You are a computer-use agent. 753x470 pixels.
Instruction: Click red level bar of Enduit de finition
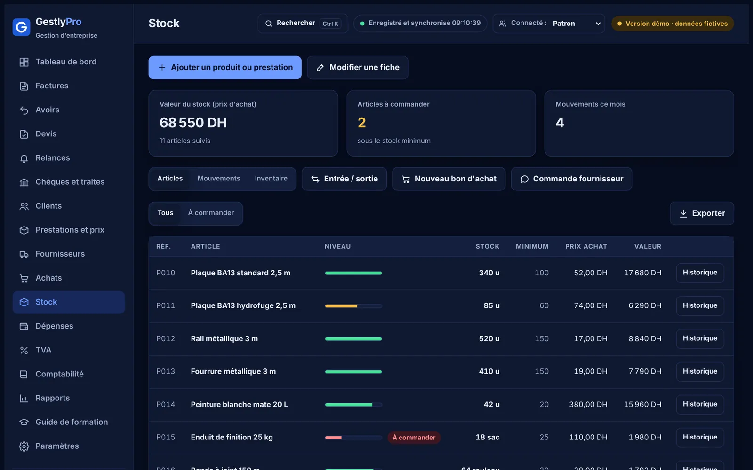pyautogui.click(x=353, y=438)
